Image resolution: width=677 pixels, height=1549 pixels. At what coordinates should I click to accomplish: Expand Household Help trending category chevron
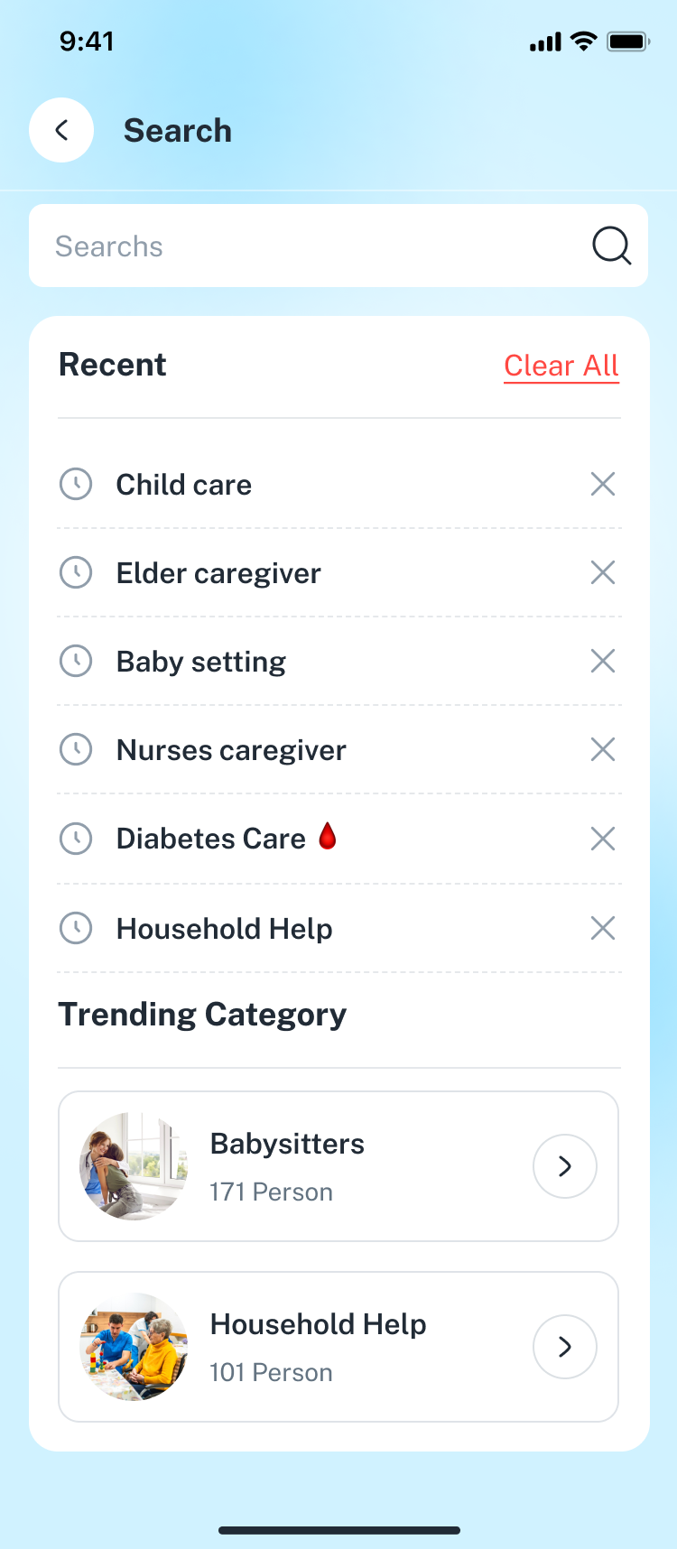564,1347
